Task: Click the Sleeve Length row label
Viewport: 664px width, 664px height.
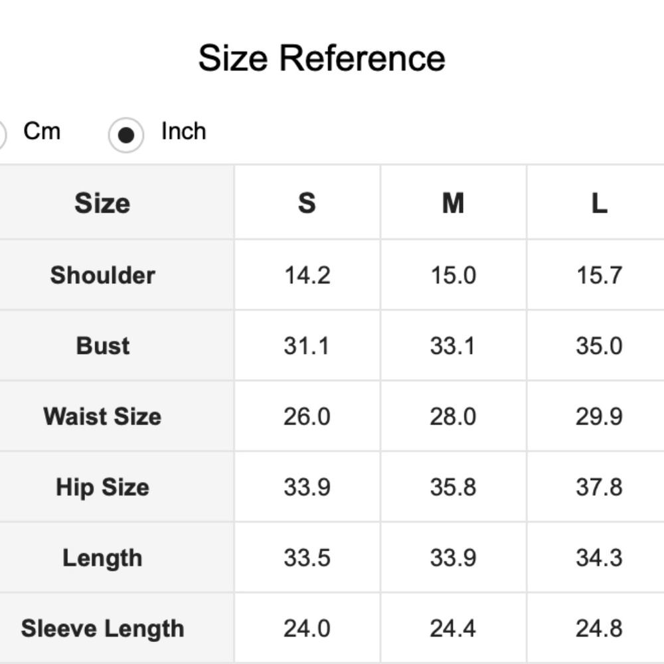Action: 102,628
